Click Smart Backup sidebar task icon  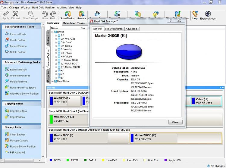[x=7, y=134]
